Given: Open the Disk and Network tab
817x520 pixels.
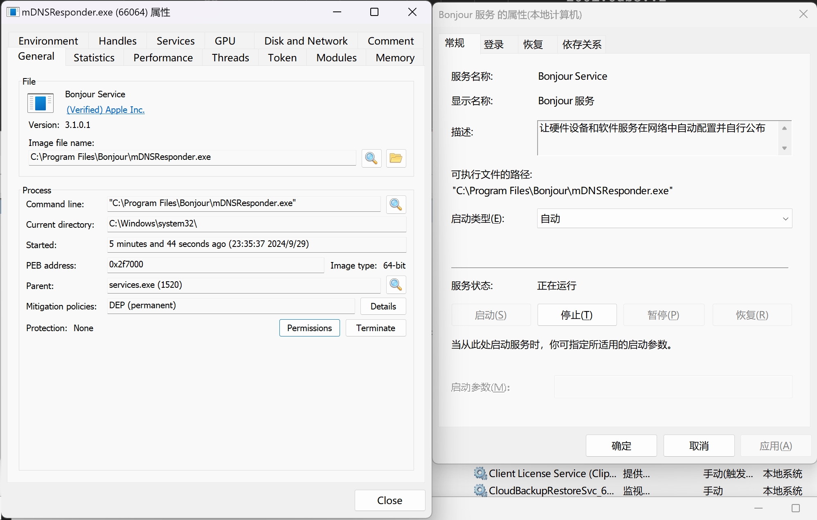Looking at the screenshot, I should [306, 41].
